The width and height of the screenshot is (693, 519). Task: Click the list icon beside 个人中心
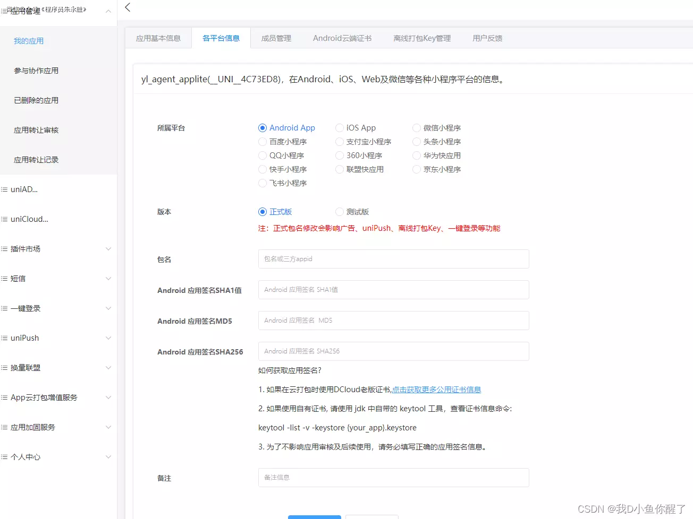(x=4, y=457)
